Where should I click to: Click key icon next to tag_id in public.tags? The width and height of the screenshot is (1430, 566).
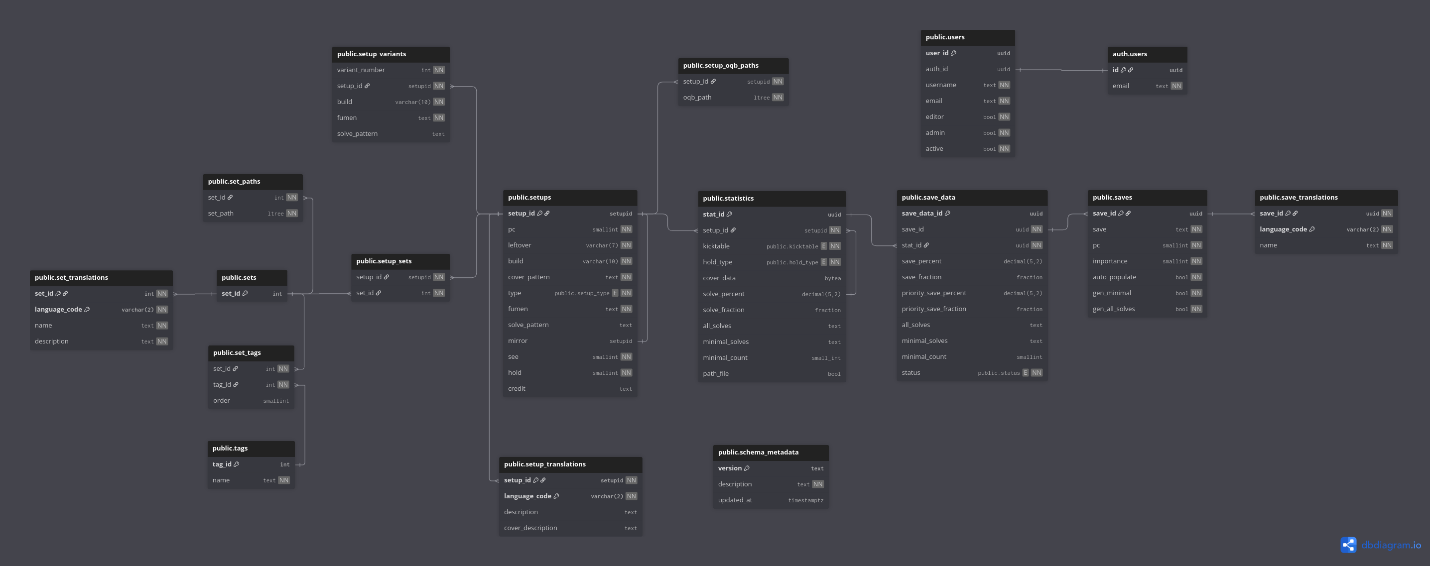coord(237,464)
